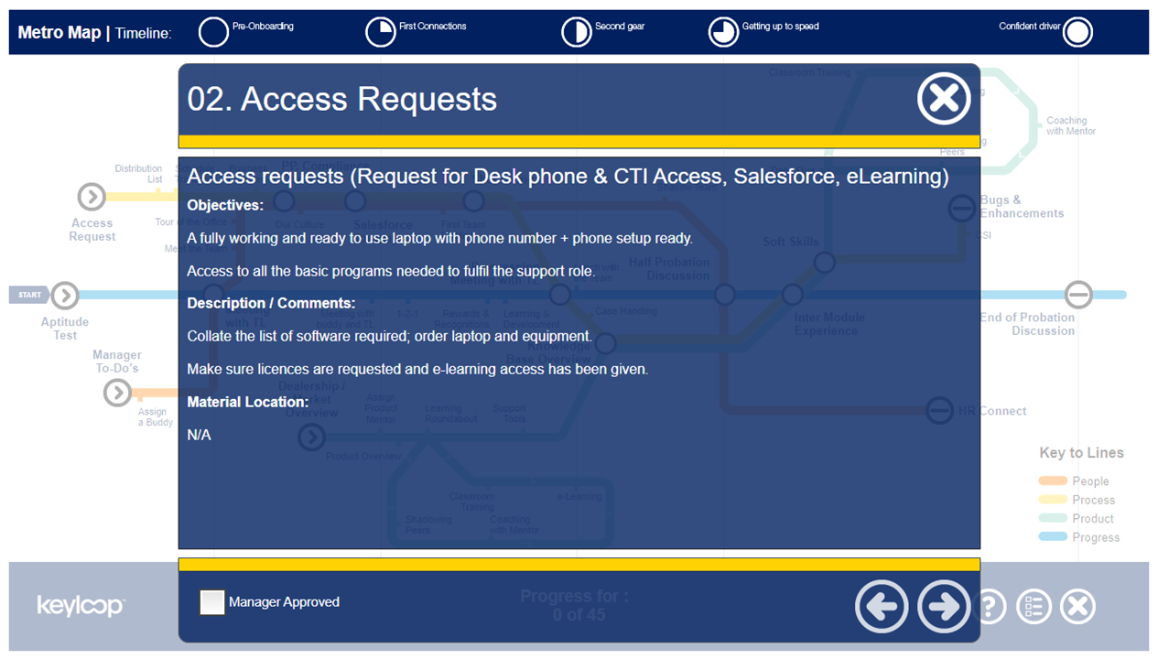Click the Metro Map title
1158x659 pixels.
pos(60,33)
